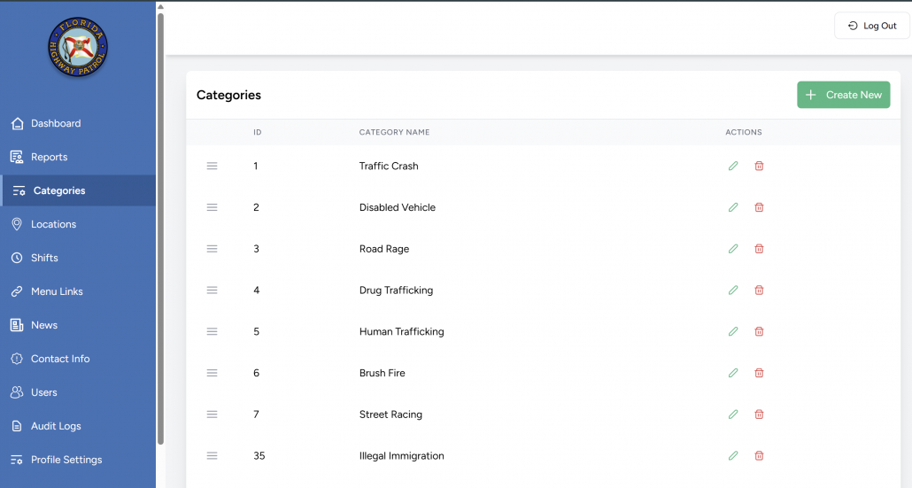
Task: Click trash icon for Drug Trafficking
Action: pyautogui.click(x=759, y=290)
